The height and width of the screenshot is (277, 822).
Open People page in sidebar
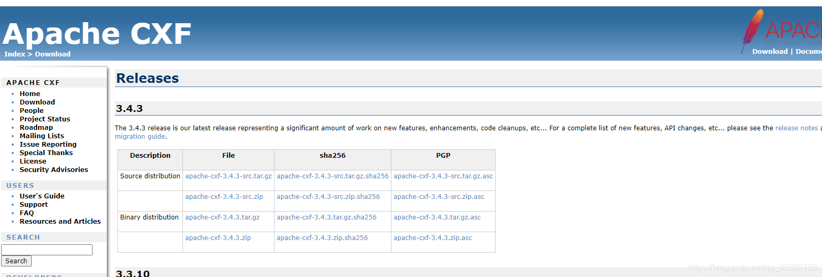tap(32, 110)
